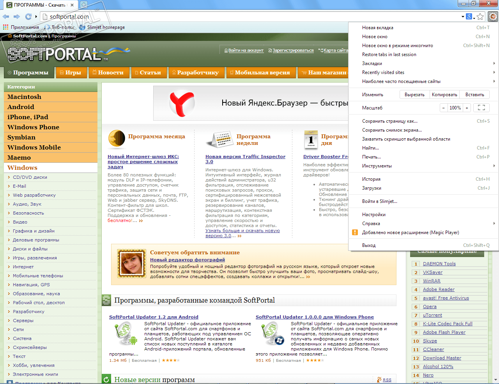
Task: Choose Захватить скриншот выбранной области
Action: click(423, 139)
